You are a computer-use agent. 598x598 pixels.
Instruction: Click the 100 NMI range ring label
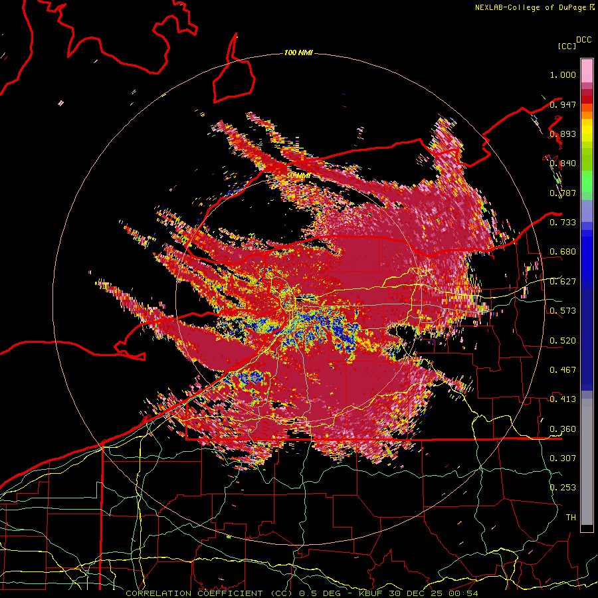[x=298, y=52]
